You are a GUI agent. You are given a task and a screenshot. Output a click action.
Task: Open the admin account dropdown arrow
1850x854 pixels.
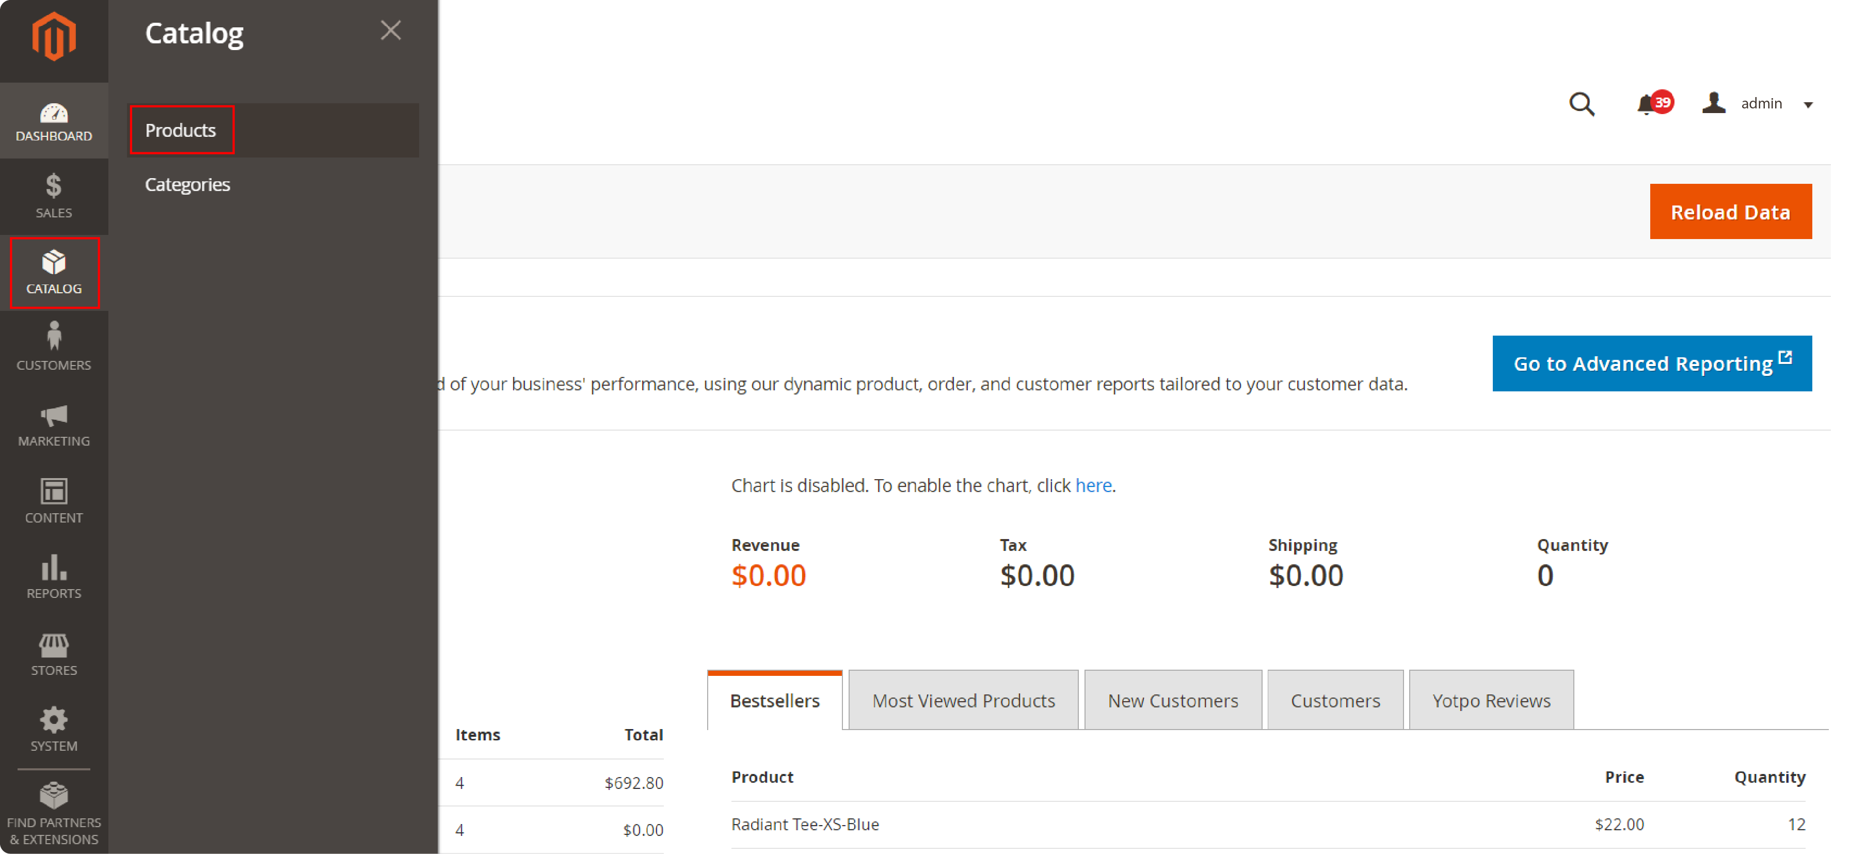point(1808,105)
